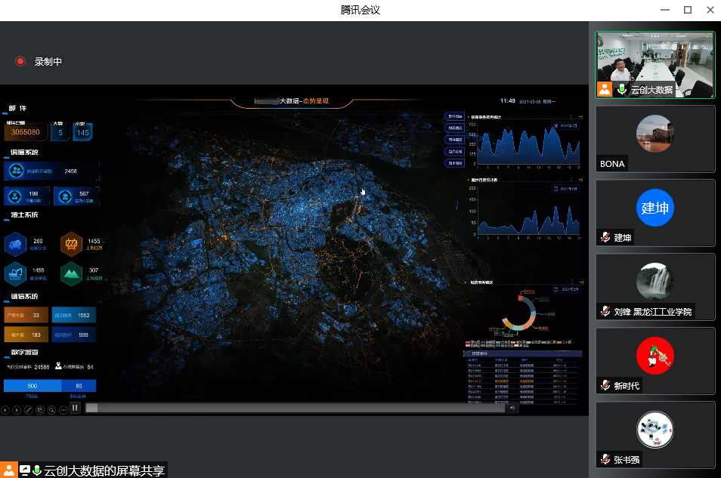This screenshot has height=478, width=721.
Task: Select BONA's participant video thumbnail
Action: [x=654, y=138]
